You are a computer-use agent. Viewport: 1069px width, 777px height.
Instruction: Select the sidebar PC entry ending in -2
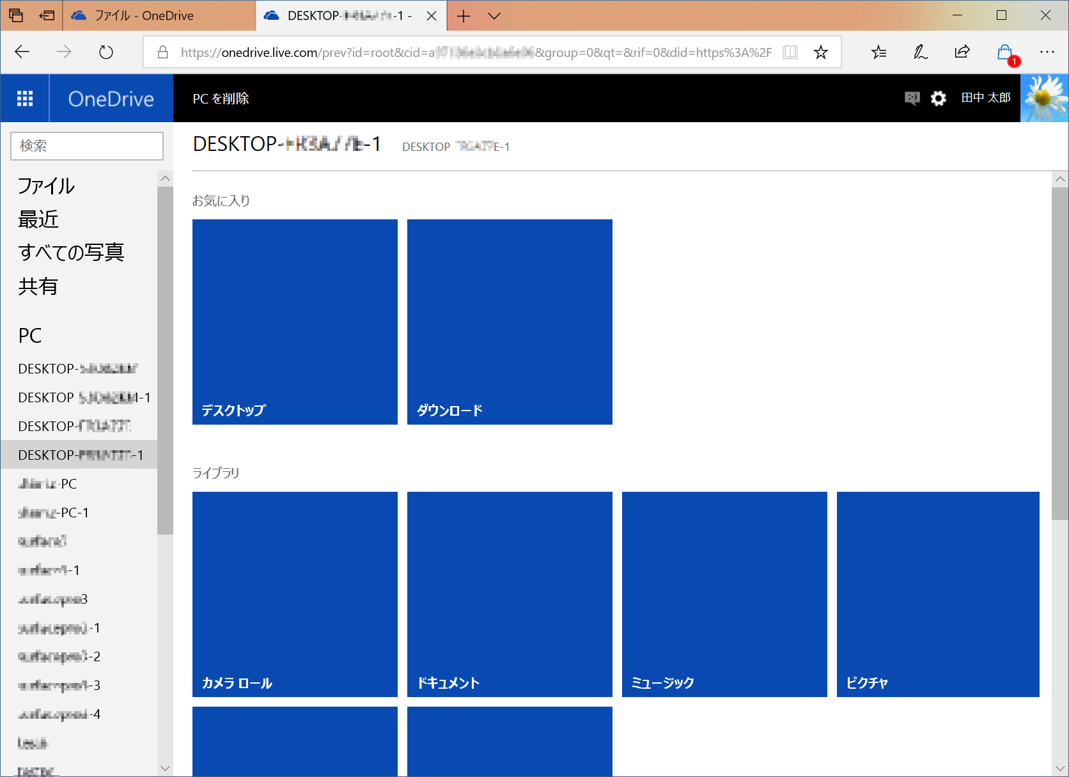(79, 657)
